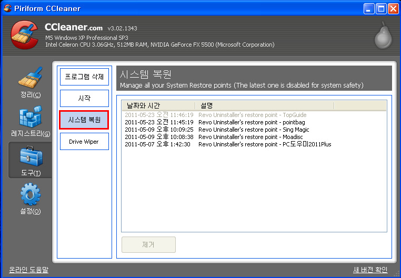
Task: Select the restore point TopGuide row
Action: [254, 115]
